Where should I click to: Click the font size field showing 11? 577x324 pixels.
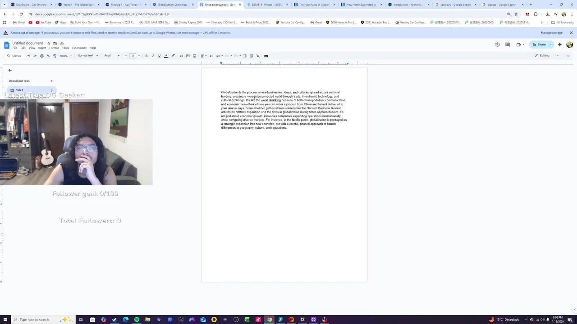[x=133, y=56]
